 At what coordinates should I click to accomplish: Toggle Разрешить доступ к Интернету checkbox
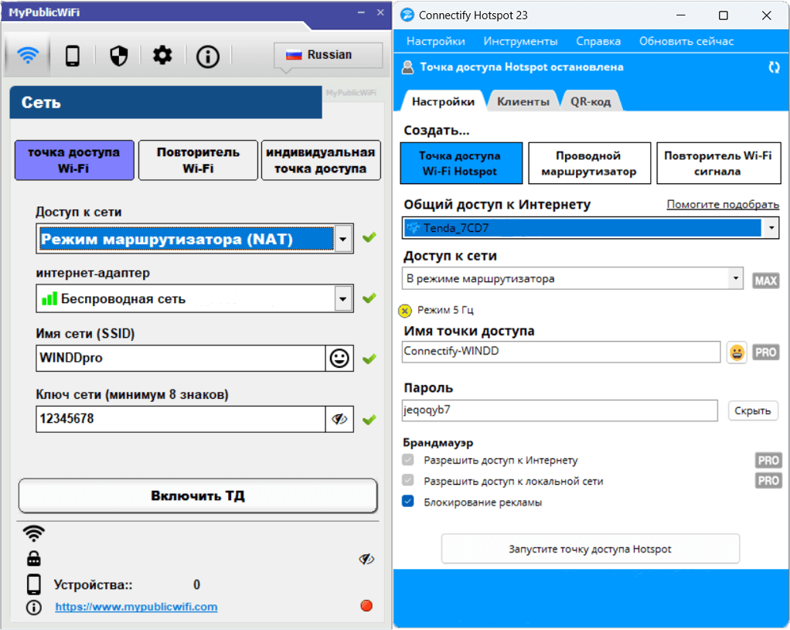pyautogui.click(x=408, y=460)
